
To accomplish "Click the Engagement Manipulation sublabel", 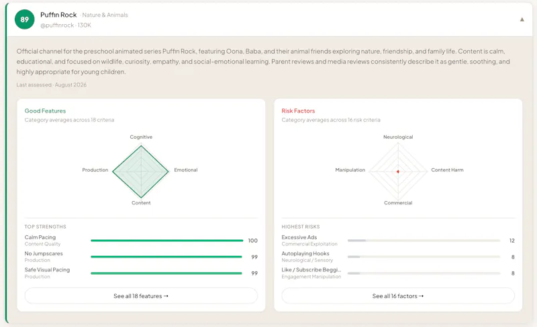I will [311, 277].
